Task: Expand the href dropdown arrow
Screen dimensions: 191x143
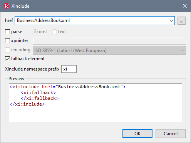Action: pos(171,20)
